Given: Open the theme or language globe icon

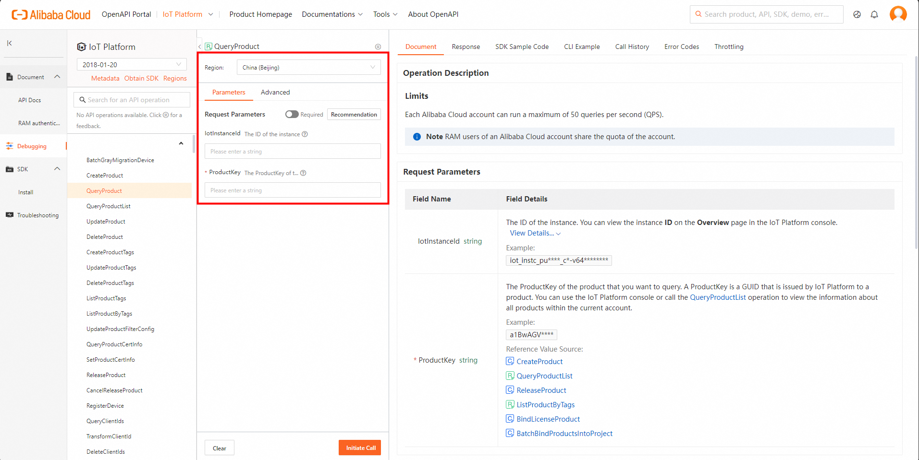Looking at the screenshot, I should click(x=857, y=14).
